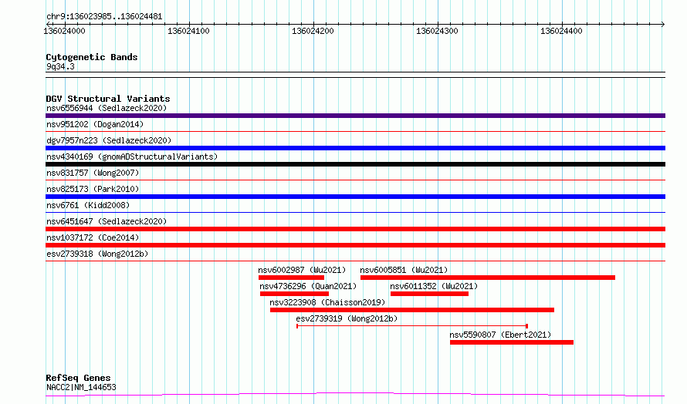Viewport: 687px width, 404px height.
Task: Click the chr9:136023985..136024481 coordinates label
Action: pyautogui.click(x=104, y=16)
